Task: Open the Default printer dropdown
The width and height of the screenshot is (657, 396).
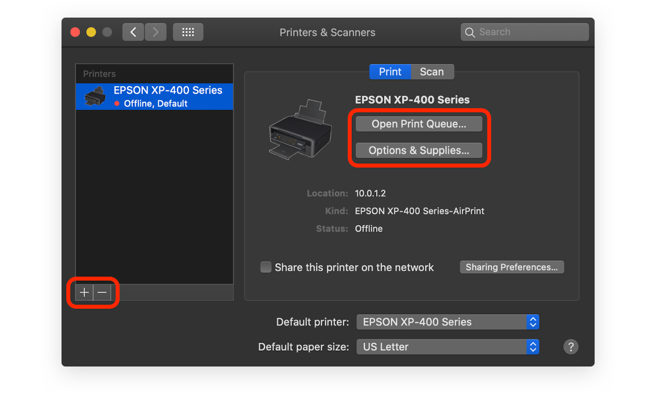Action: 447,322
